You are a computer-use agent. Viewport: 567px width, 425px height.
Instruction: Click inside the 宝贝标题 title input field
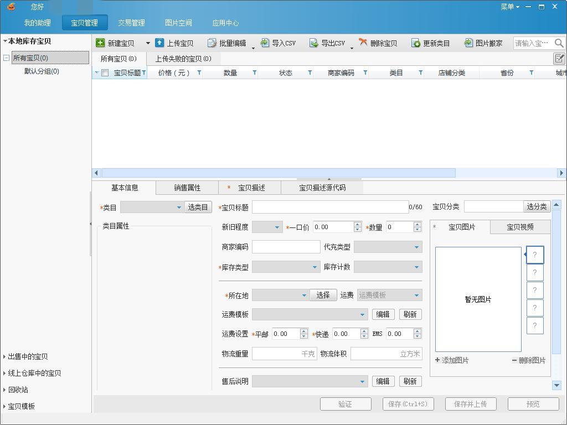tap(329, 206)
